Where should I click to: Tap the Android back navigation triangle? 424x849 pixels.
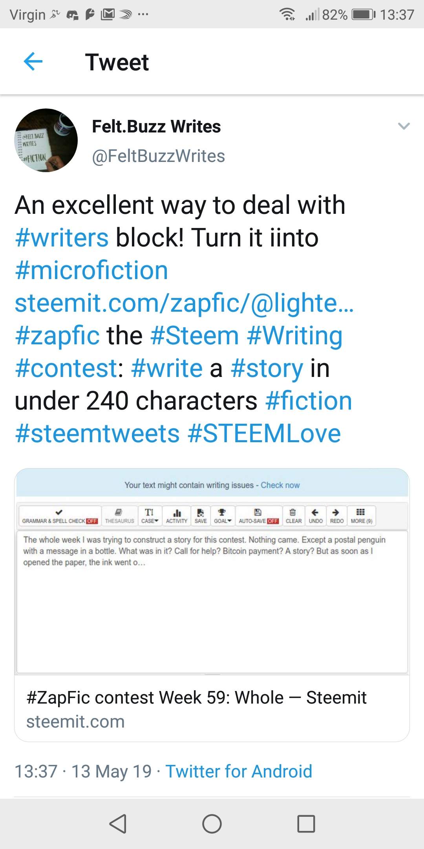pos(118,823)
